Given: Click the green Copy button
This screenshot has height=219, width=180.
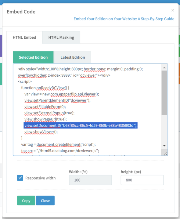Looking at the screenshot, I should click(x=26, y=200).
